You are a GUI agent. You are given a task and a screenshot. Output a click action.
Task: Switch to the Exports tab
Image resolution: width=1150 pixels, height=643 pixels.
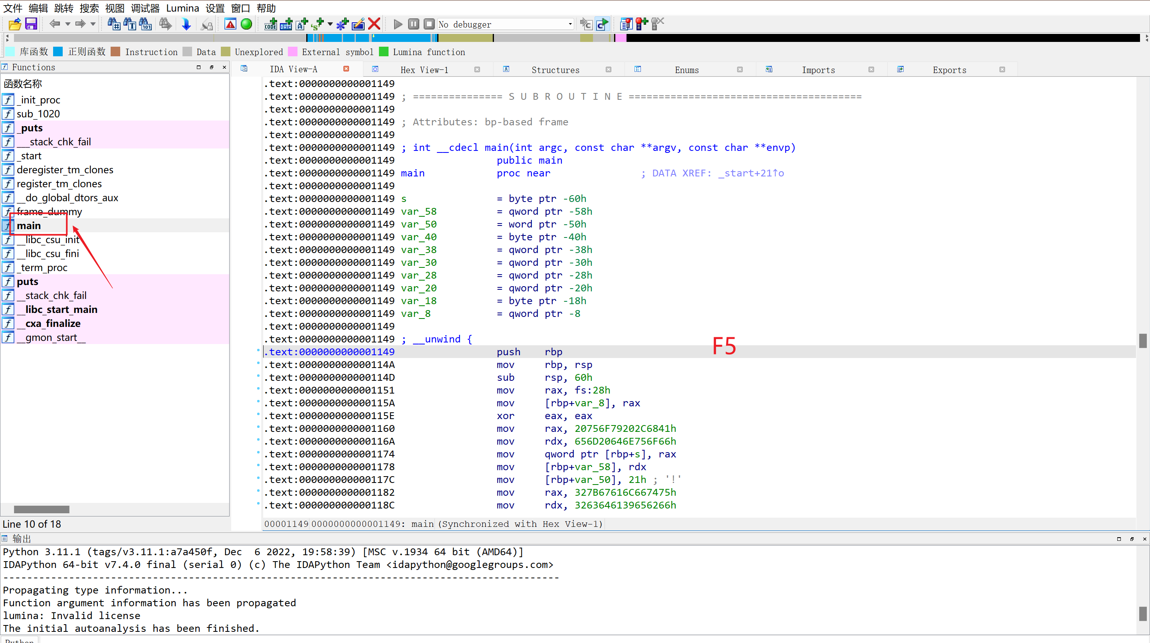click(x=949, y=69)
